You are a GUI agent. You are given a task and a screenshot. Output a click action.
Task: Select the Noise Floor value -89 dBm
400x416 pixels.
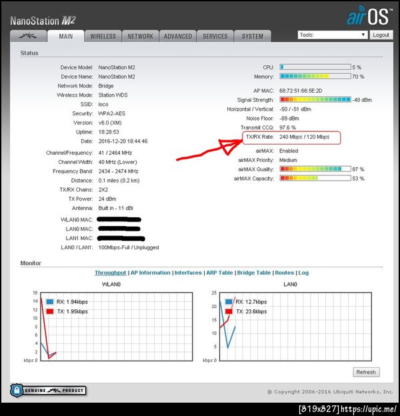pyautogui.click(x=289, y=118)
